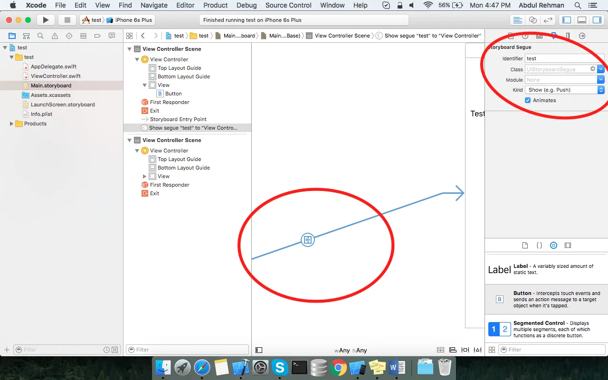Select Label in the object library

[x=546, y=269]
